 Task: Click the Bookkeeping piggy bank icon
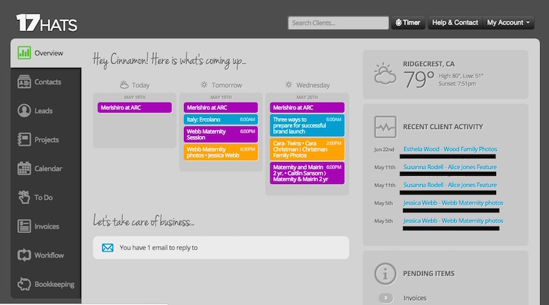[24, 284]
